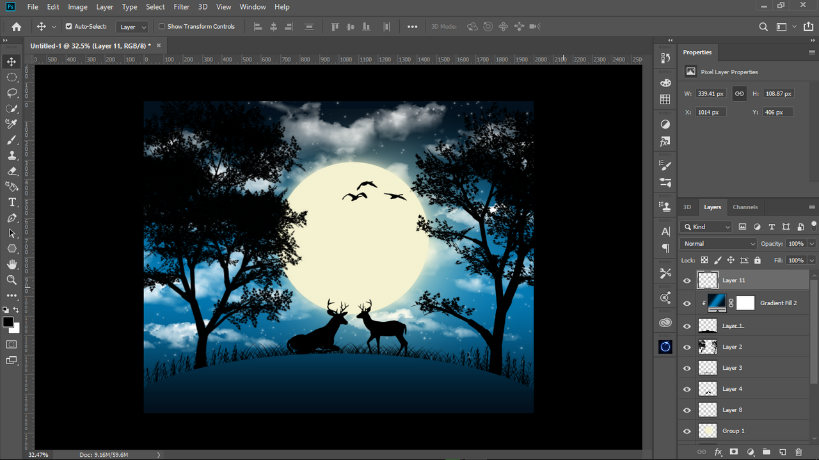Select the Pen tool
The width and height of the screenshot is (819, 460).
tap(12, 218)
